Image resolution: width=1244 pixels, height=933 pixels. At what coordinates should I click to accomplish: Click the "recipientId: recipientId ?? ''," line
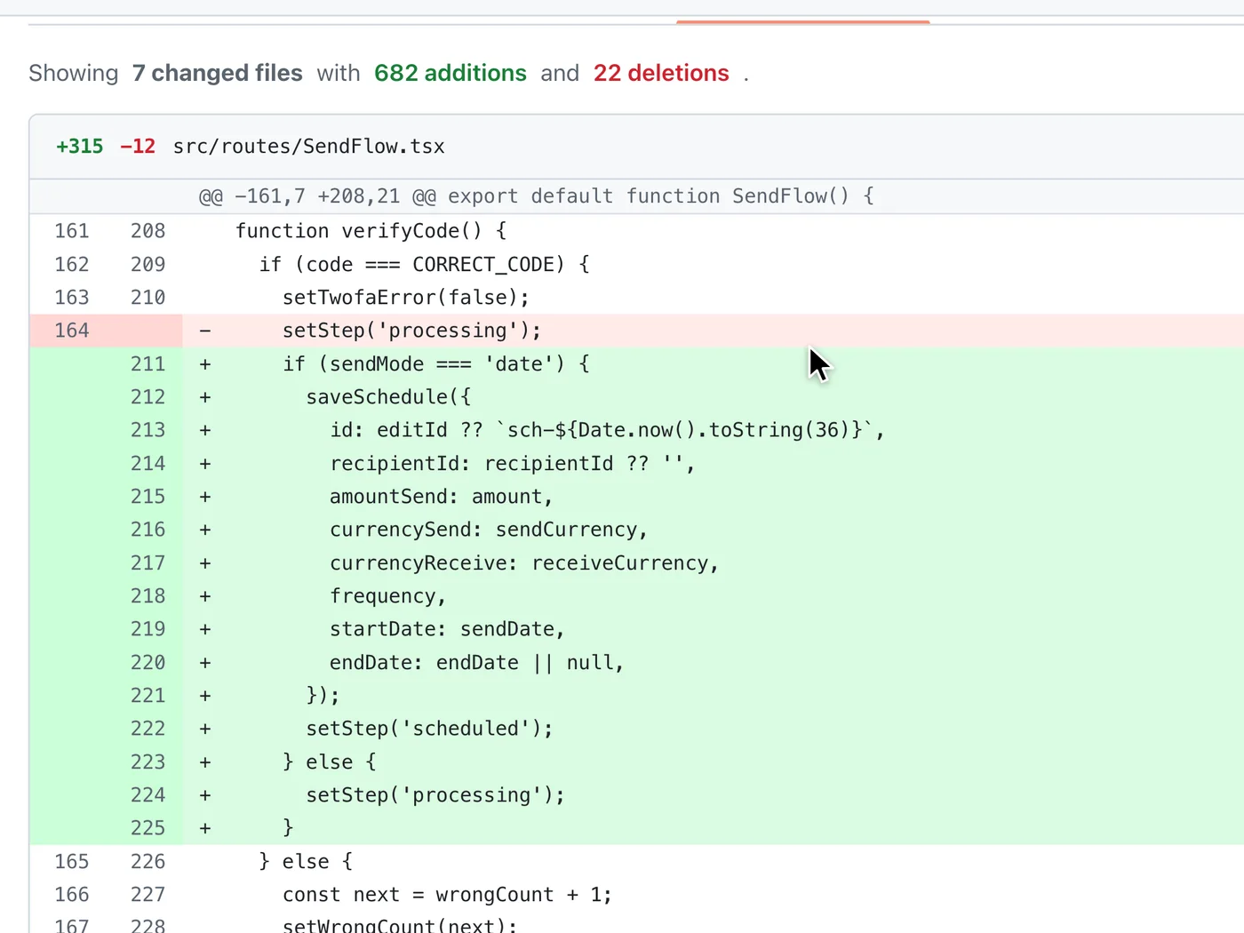click(x=513, y=464)
